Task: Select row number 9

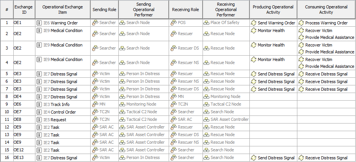Action: [x=7, y=104]
